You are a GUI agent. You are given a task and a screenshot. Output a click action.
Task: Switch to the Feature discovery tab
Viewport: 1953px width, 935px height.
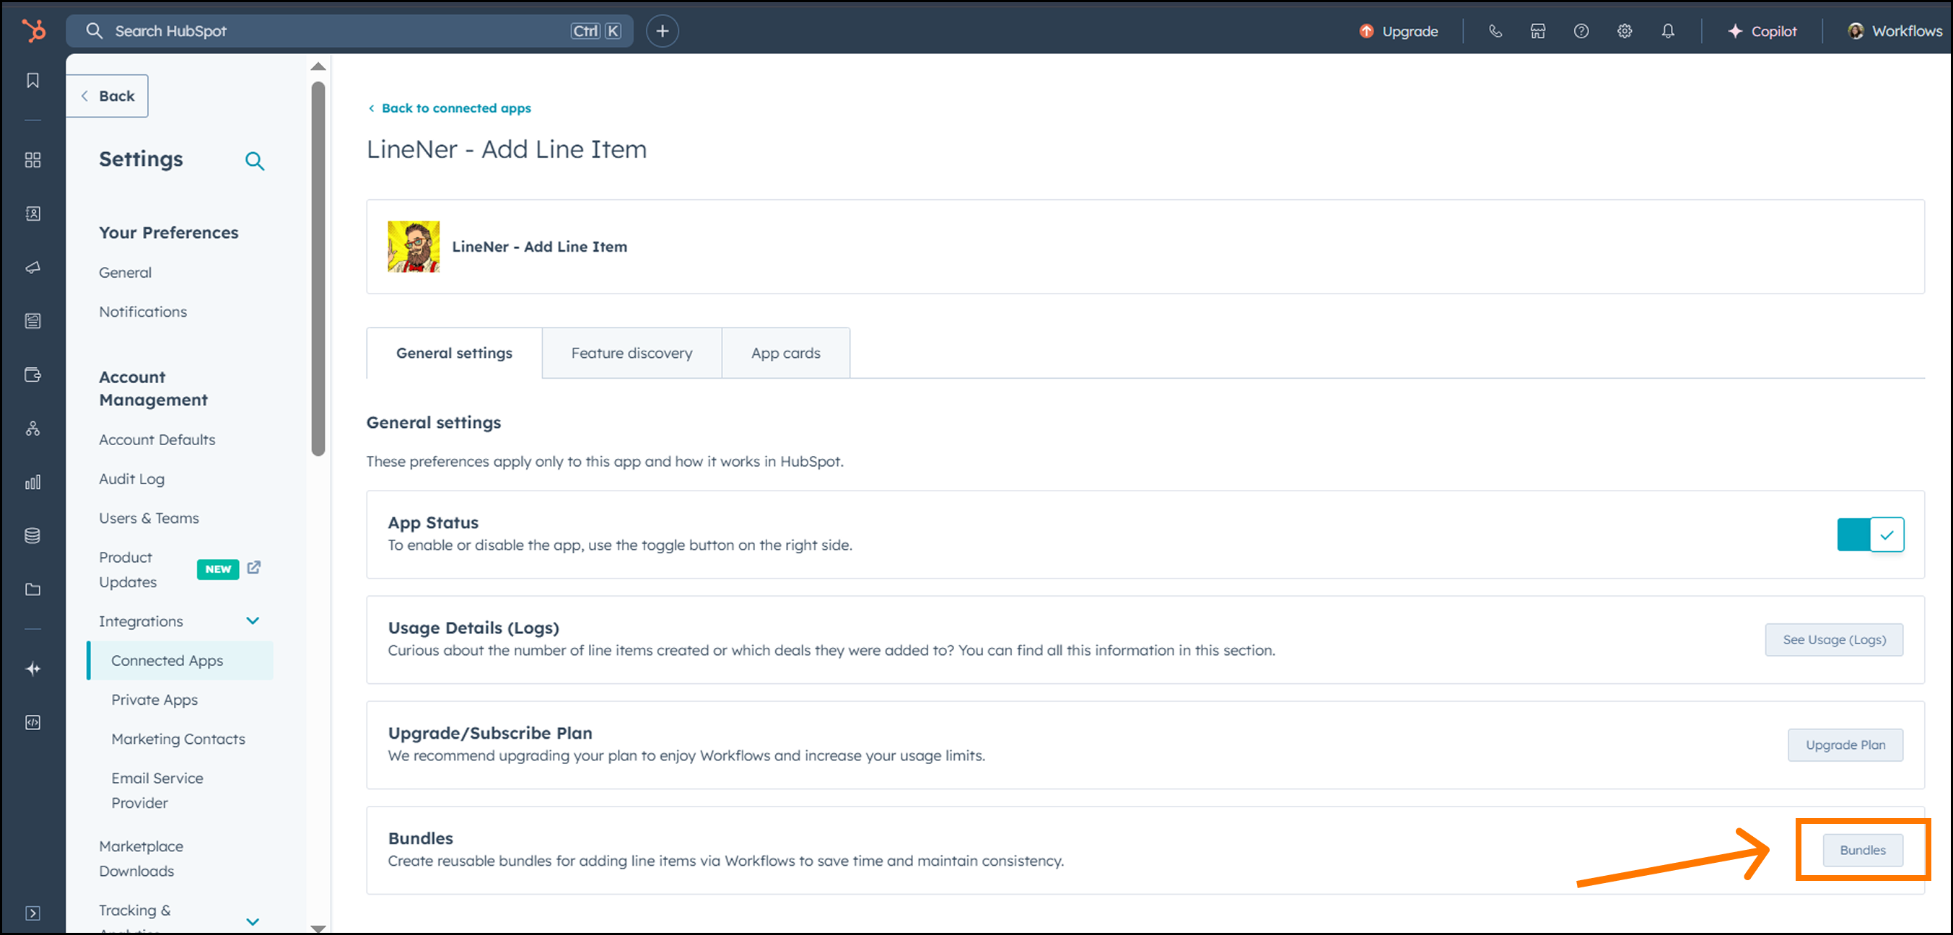(x=632, y=353)
